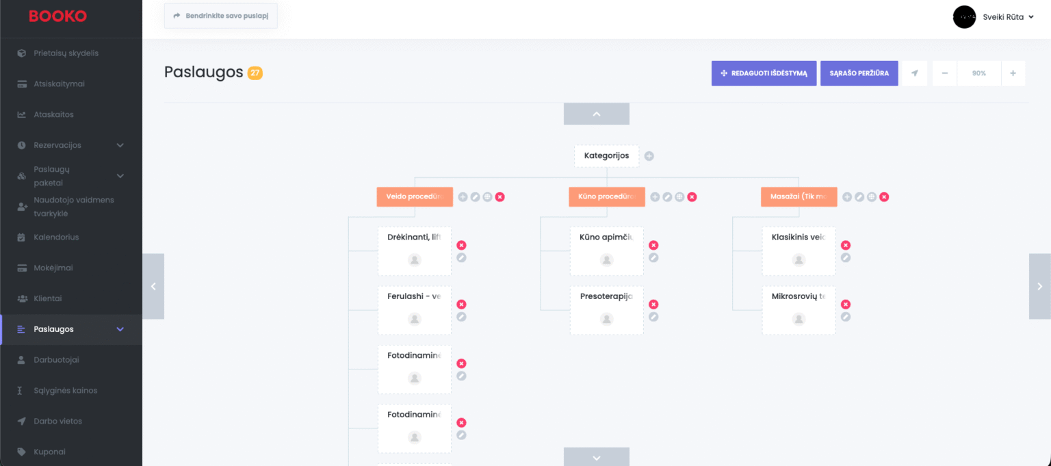Image resolution: width=1051 pixels, height=466 pixels.
Task: Click Redaguoti išdėstymą button
Action: [x=764, y=73]
